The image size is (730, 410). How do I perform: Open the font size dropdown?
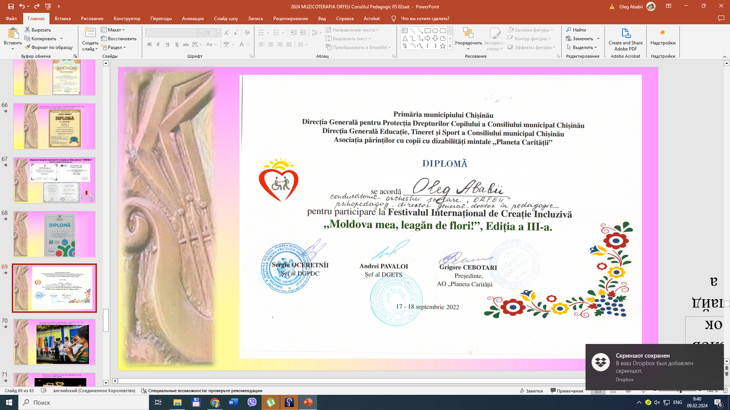(219, 33)
